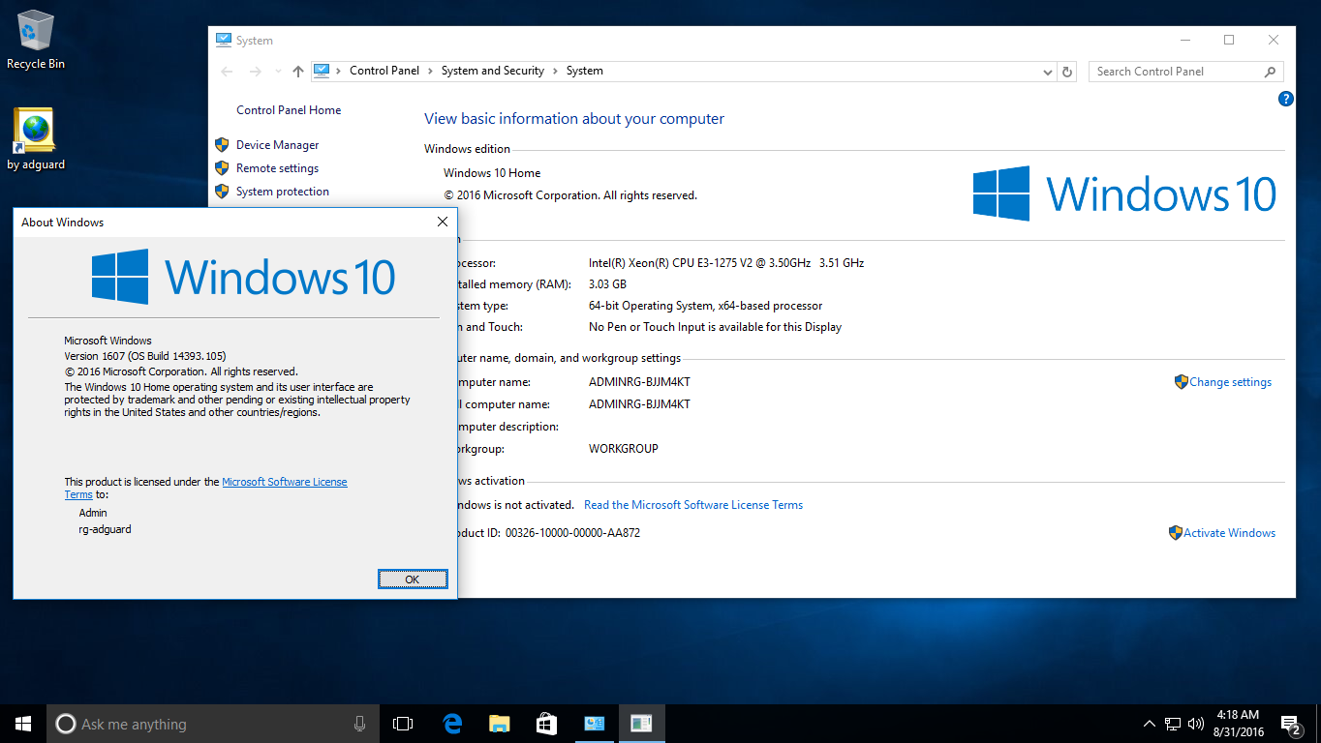Switch to the About Windows taskbar button
1321x743 pixels.
pos(641,724)
